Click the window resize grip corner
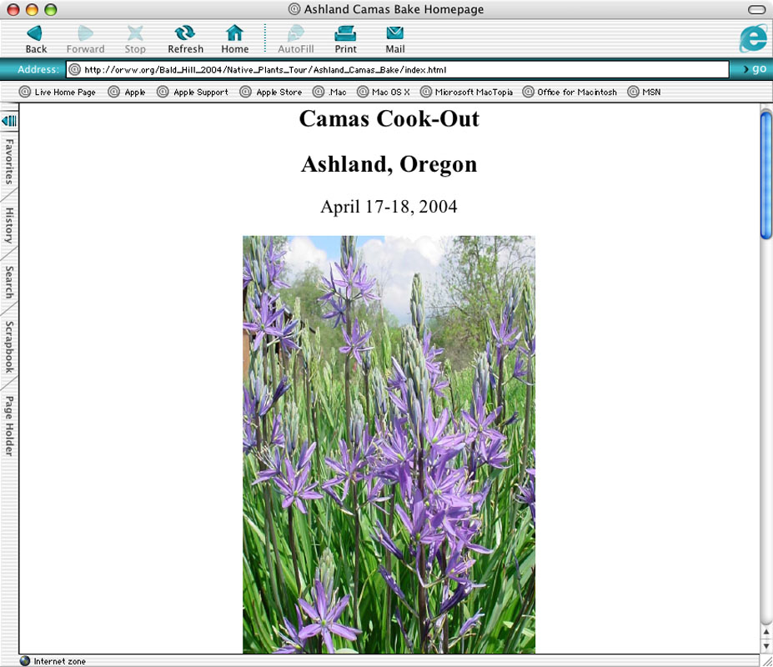The image size is (773, 667). tap(766, 660)
